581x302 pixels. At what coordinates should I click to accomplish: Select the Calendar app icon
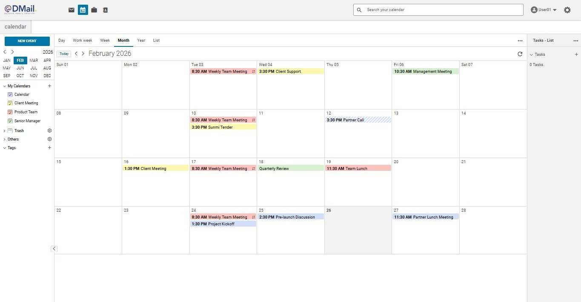(83, 9)
